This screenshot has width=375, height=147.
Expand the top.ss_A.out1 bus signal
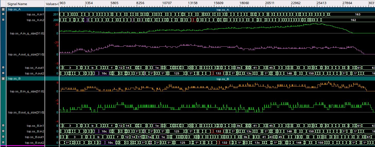(x=3, y=68)
